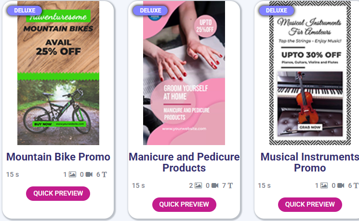Image resolution: width=359 pixels, height=221 pixels.
Task: Click the video camera icon under Mountain Bike Promo
Action: point(89,174)
